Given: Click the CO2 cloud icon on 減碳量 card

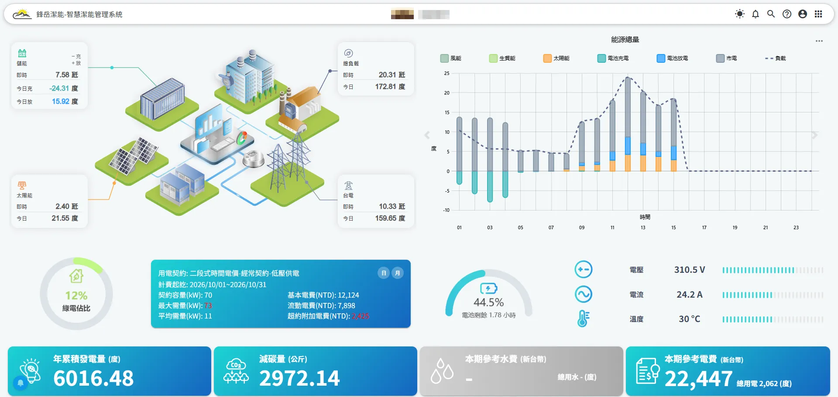Looking at the screenshot, I should [x=236, y=371].
